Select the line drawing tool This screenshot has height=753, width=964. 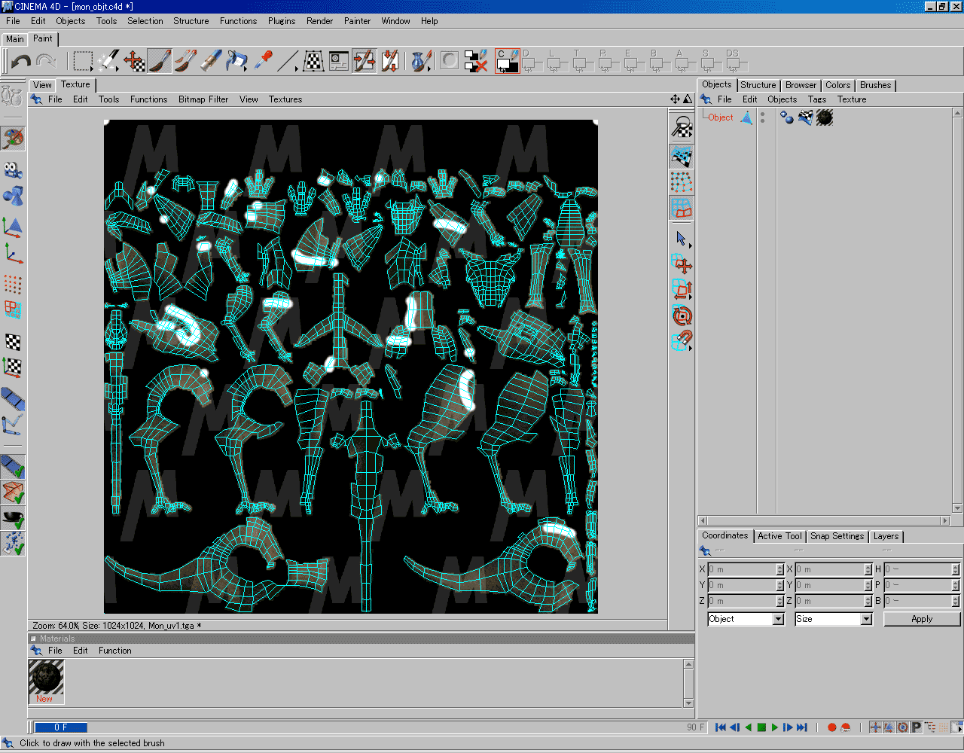[x=288, y=61]
